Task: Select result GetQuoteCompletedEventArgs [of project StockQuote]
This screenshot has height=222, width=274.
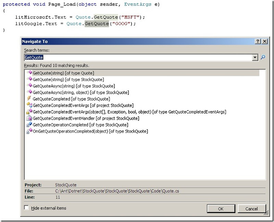Action: coord(83,105)
